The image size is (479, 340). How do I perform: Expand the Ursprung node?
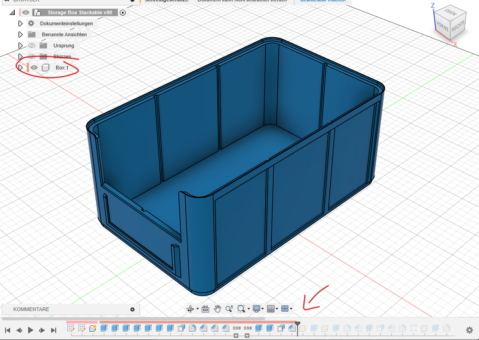pyautogui.click(x=20, y=45)
